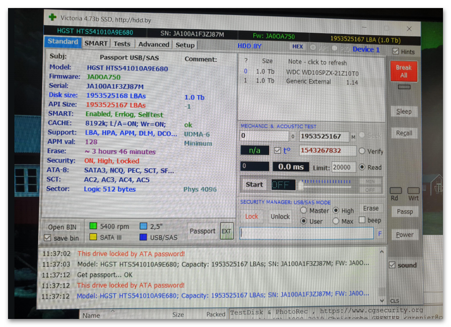
Task: Select the Seek radio button
Action: coord(362,135)
